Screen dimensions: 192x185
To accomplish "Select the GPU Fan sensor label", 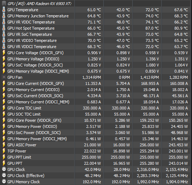I will pyautogui.click(x=15, y=77).
